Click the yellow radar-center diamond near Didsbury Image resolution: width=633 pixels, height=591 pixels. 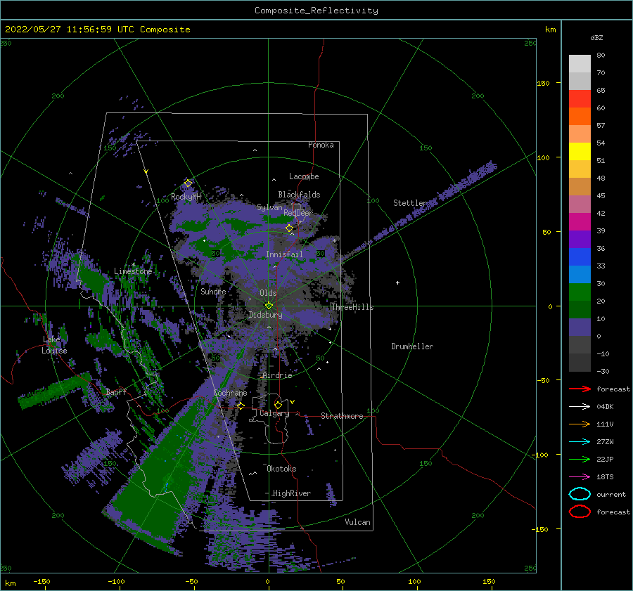click(269, 306)
